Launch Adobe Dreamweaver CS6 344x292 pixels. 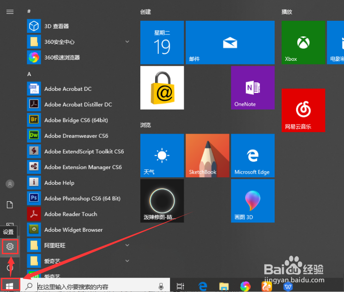point(78,136)
